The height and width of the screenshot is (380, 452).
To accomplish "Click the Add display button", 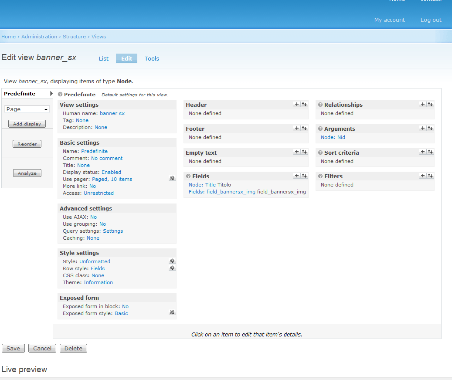I will pos(27,124).
